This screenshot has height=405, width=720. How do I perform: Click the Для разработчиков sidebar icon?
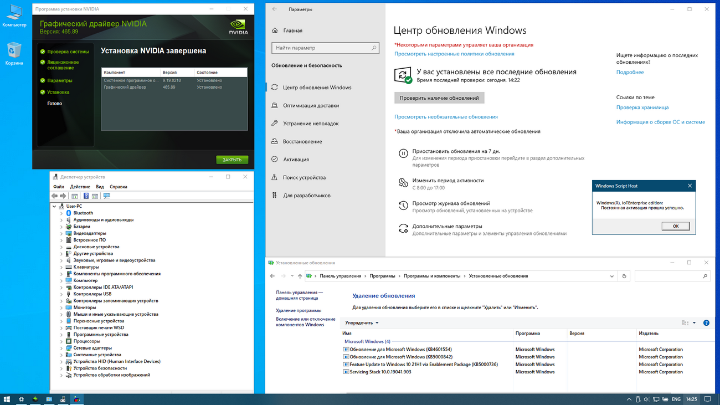point(275,196)
